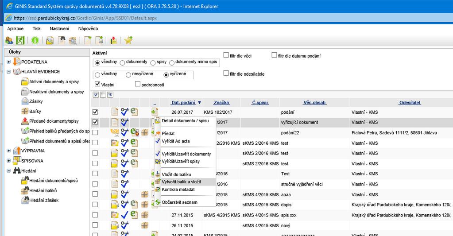
Task: Open the Aplikace menu
Action: click(x=15, y=29)
